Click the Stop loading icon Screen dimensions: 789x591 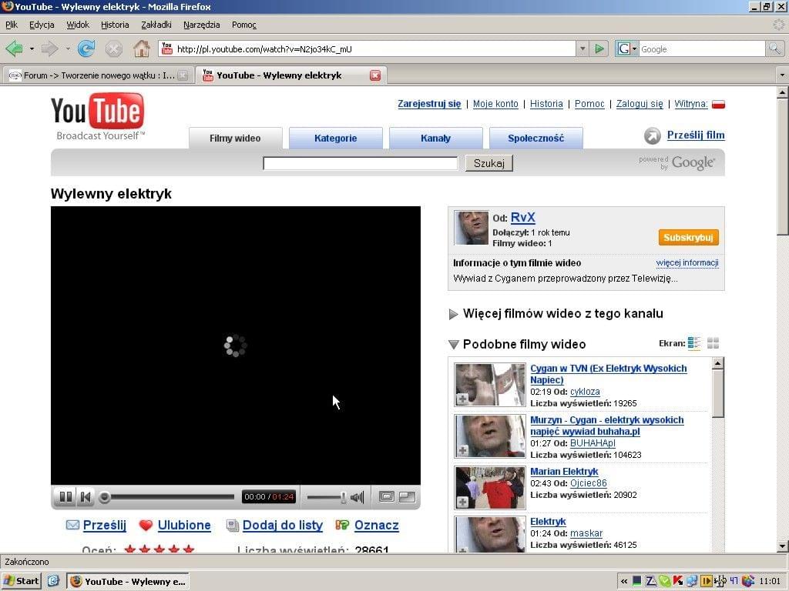114,48
